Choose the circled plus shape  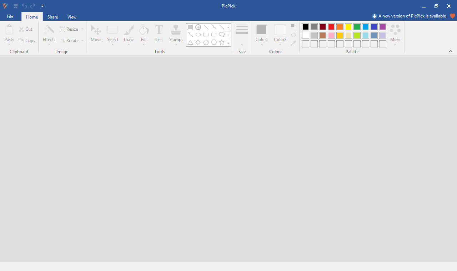[x=198, y=27]
